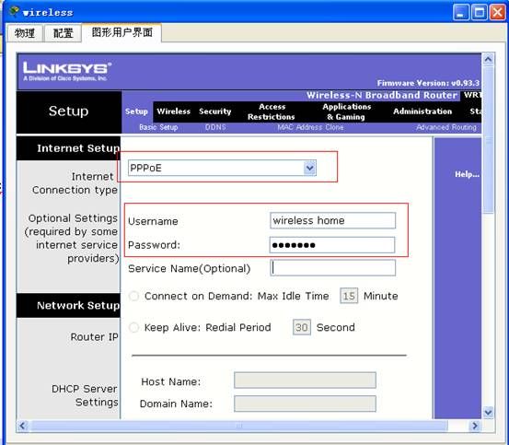Click the horizontal scrollbar right arrow
The height and width of the screenshot is (445, 509).
click(x=475, y=426)
